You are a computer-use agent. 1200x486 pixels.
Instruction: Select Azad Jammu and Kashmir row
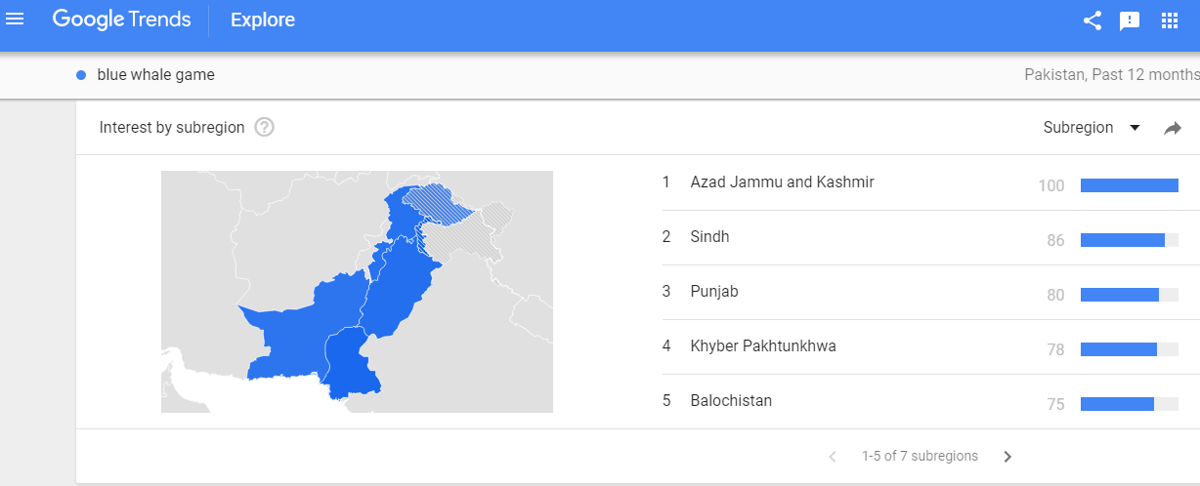pos(921,182)
